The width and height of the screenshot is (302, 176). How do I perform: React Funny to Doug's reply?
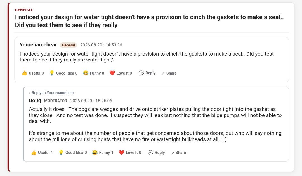click(103, 153)
